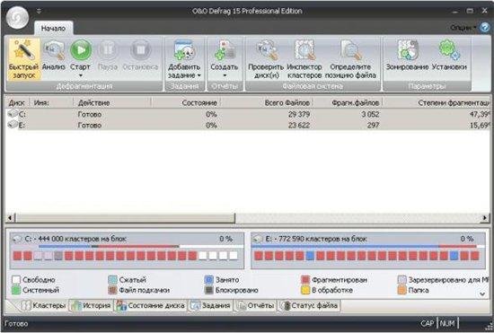Click the blue Занято legend swatch
The image size is (494, 333).
(x=209, y=279)
